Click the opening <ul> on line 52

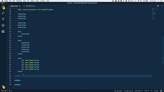coord(19,40)
